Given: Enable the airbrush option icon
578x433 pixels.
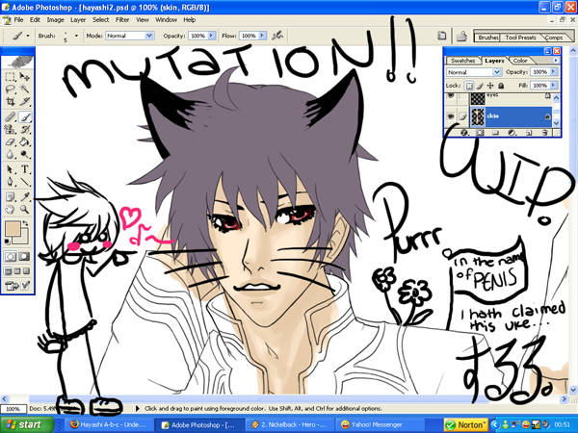Looking at the screenshot, I should click(278, 36).
